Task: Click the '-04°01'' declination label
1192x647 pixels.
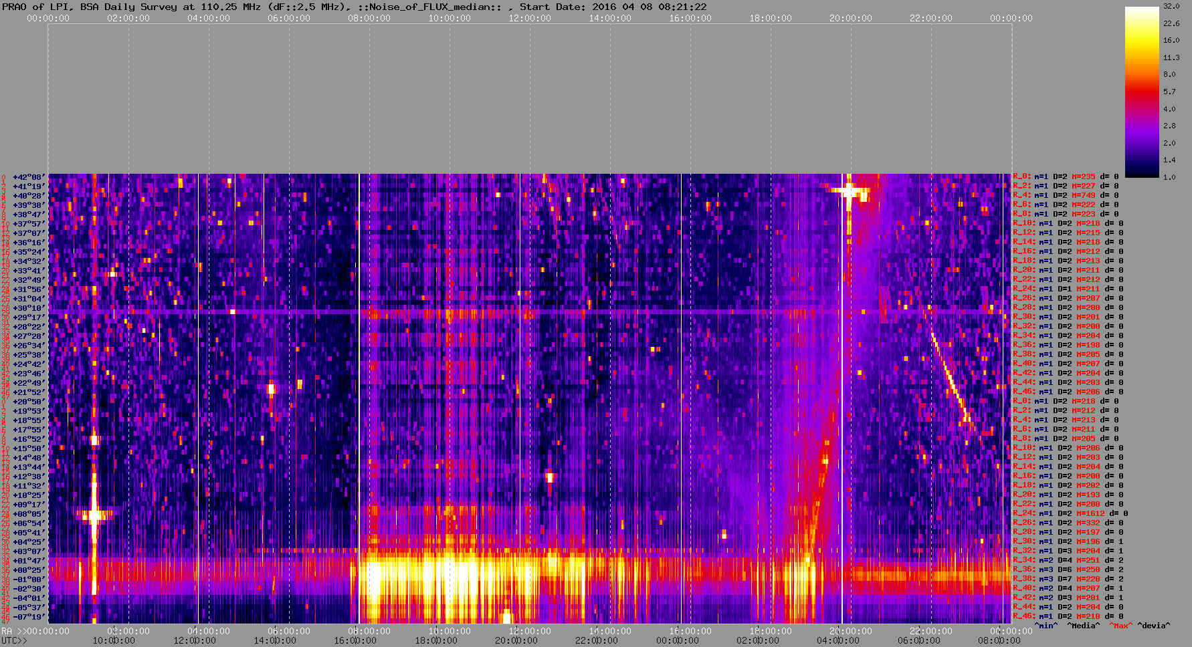Action: [x=29, y=598]
